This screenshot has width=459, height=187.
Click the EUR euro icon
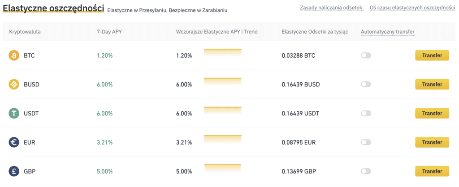click(14, 142)
